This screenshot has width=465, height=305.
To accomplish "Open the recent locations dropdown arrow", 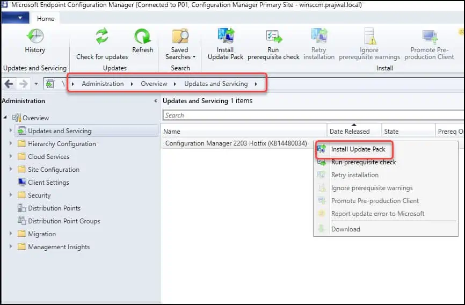I will [x=36, y=84].
